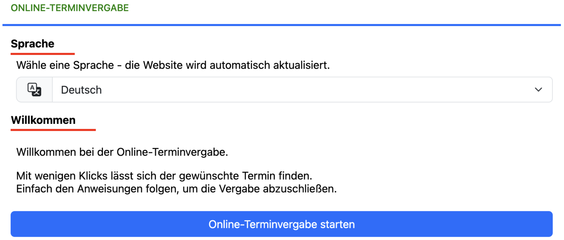Click the blue horizontal divider line

(281, 25)
